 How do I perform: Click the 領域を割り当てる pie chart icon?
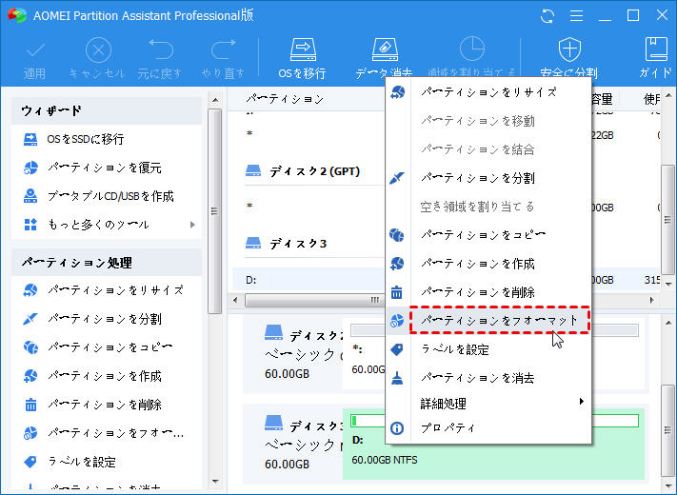[471, 49]
